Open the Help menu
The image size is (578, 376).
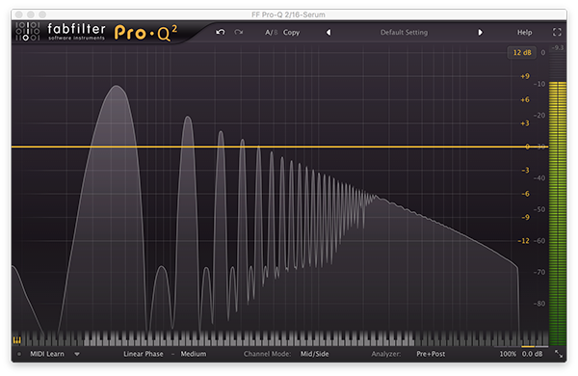(x=524, y=33)
